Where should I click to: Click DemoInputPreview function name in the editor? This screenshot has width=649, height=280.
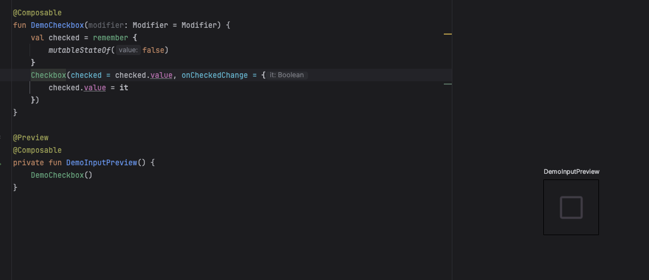[x=101, y=162]
